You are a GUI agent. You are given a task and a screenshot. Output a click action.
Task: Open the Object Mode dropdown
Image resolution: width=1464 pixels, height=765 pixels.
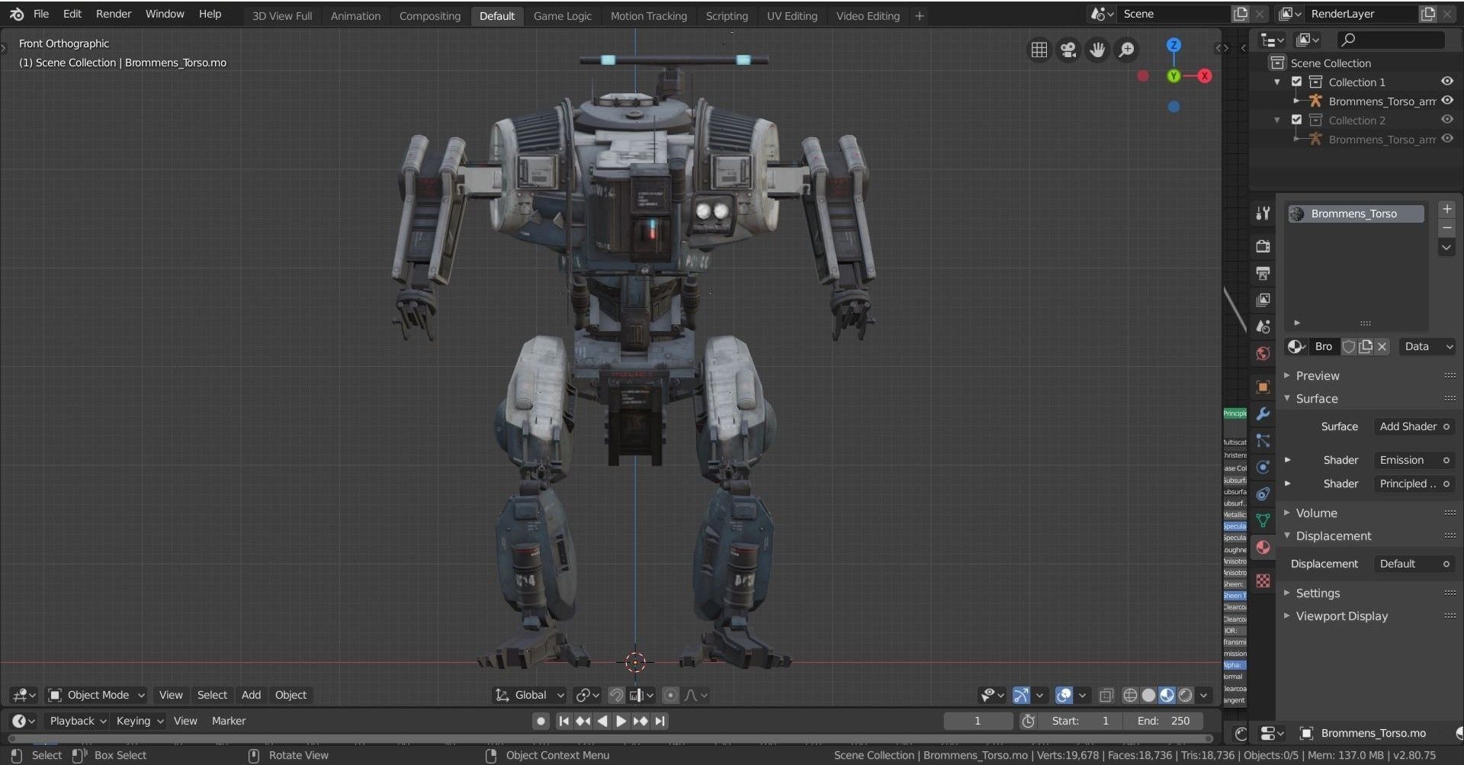click(x=96, y=695)
